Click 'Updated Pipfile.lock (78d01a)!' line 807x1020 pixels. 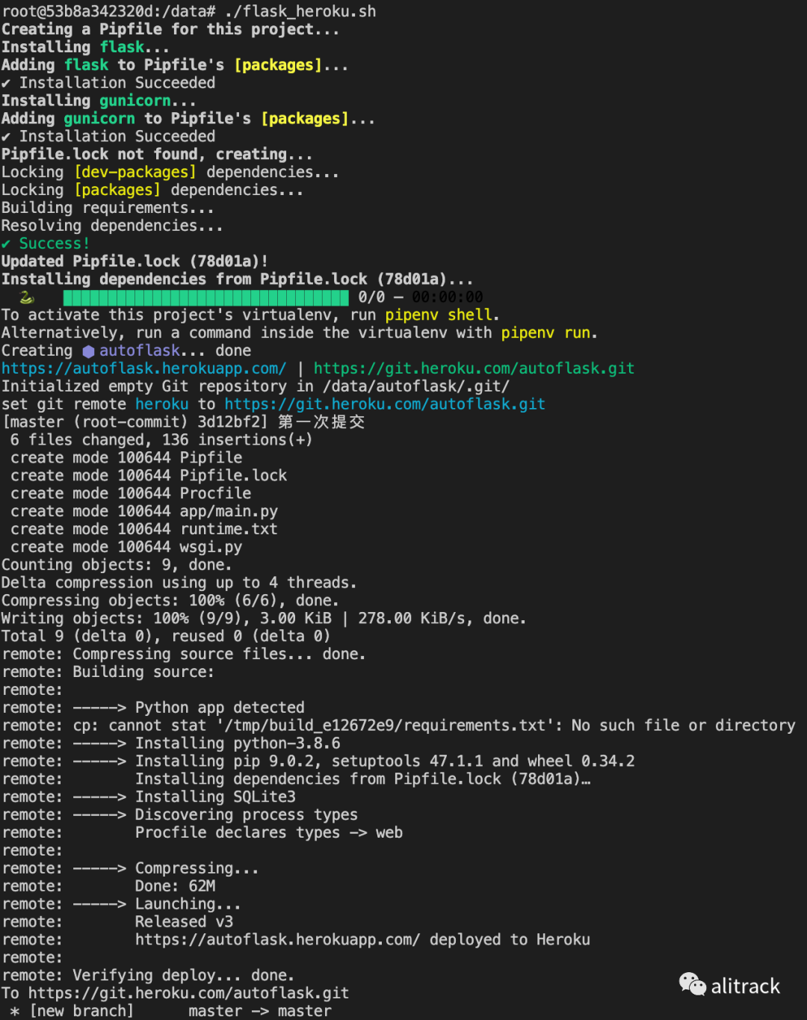coord(135,262)
